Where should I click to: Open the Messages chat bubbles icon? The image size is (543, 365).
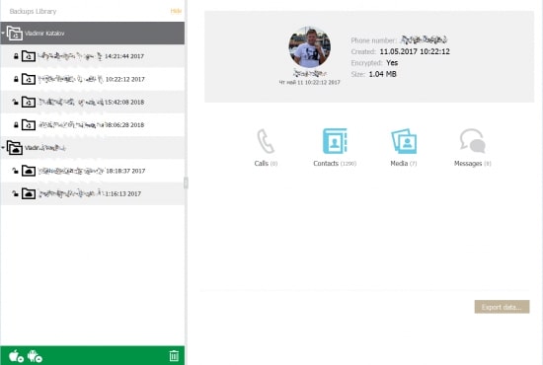point(472,141)
